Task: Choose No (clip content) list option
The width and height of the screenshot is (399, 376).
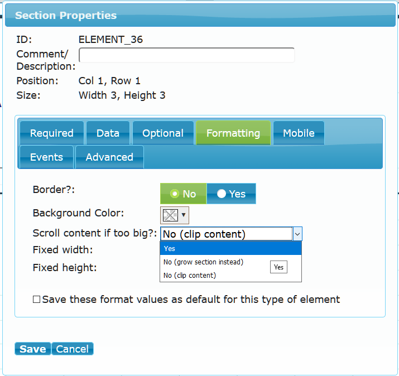Action: click(190, 275)
